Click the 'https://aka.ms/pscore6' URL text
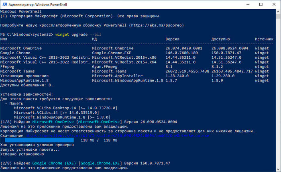 (156, 25)
